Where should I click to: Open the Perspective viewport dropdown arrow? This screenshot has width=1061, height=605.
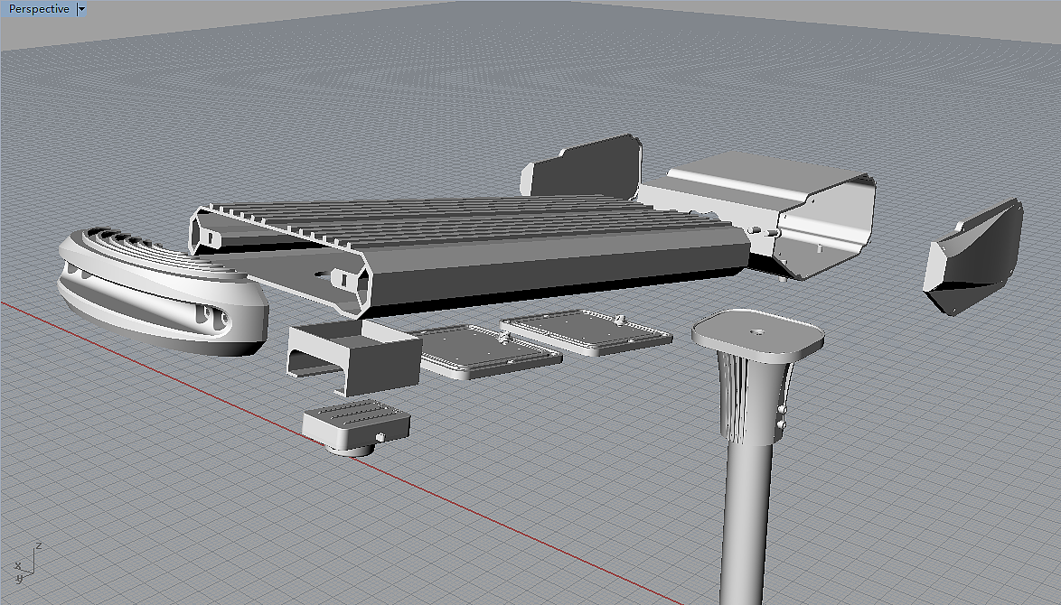(x=81, y=9)
